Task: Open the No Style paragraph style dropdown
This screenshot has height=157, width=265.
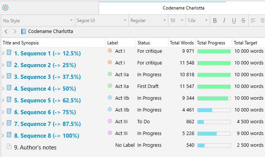Action: click(x=38, y=20)
